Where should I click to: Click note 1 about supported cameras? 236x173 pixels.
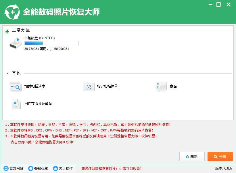(x=88, y=125)
